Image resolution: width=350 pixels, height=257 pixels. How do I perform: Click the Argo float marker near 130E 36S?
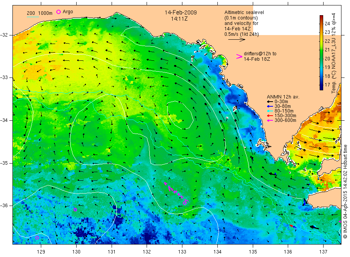click(75, 209)
